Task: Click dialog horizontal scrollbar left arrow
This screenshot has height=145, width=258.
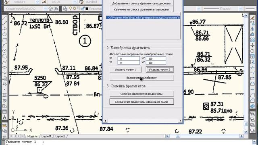Action: pyautogui.click(x=105, y=121)
